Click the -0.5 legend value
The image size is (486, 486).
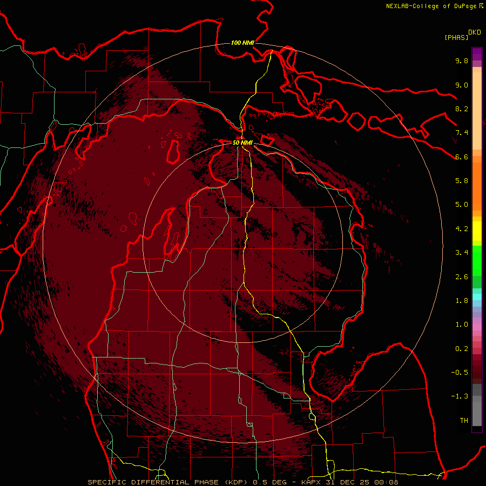(460, 373)
